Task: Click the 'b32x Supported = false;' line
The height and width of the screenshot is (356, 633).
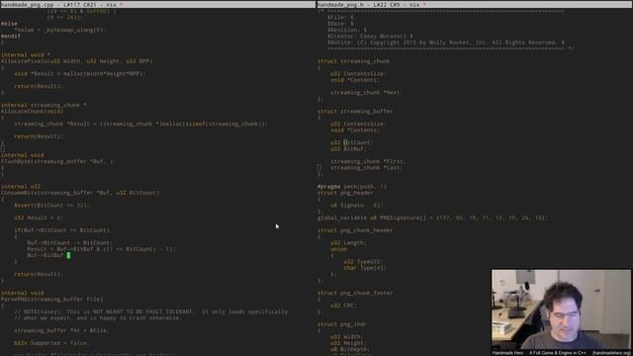Action: click(51, 343)
